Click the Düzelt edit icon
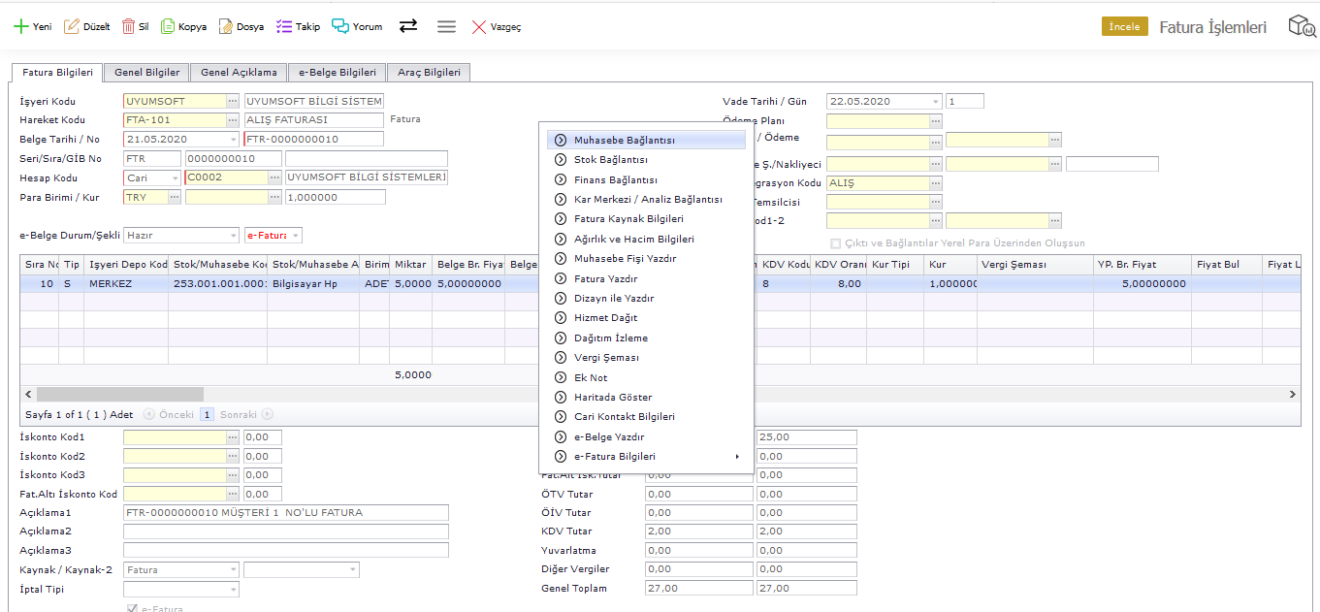 (72, 27)
